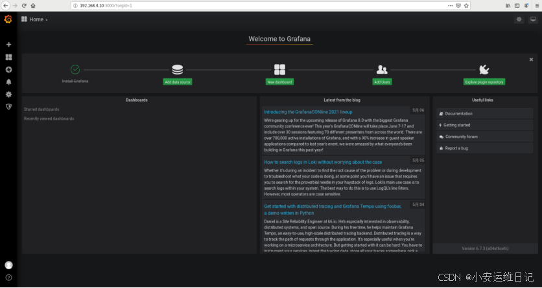
Task: Open the Explore compass icon
Action: [8, 69]
